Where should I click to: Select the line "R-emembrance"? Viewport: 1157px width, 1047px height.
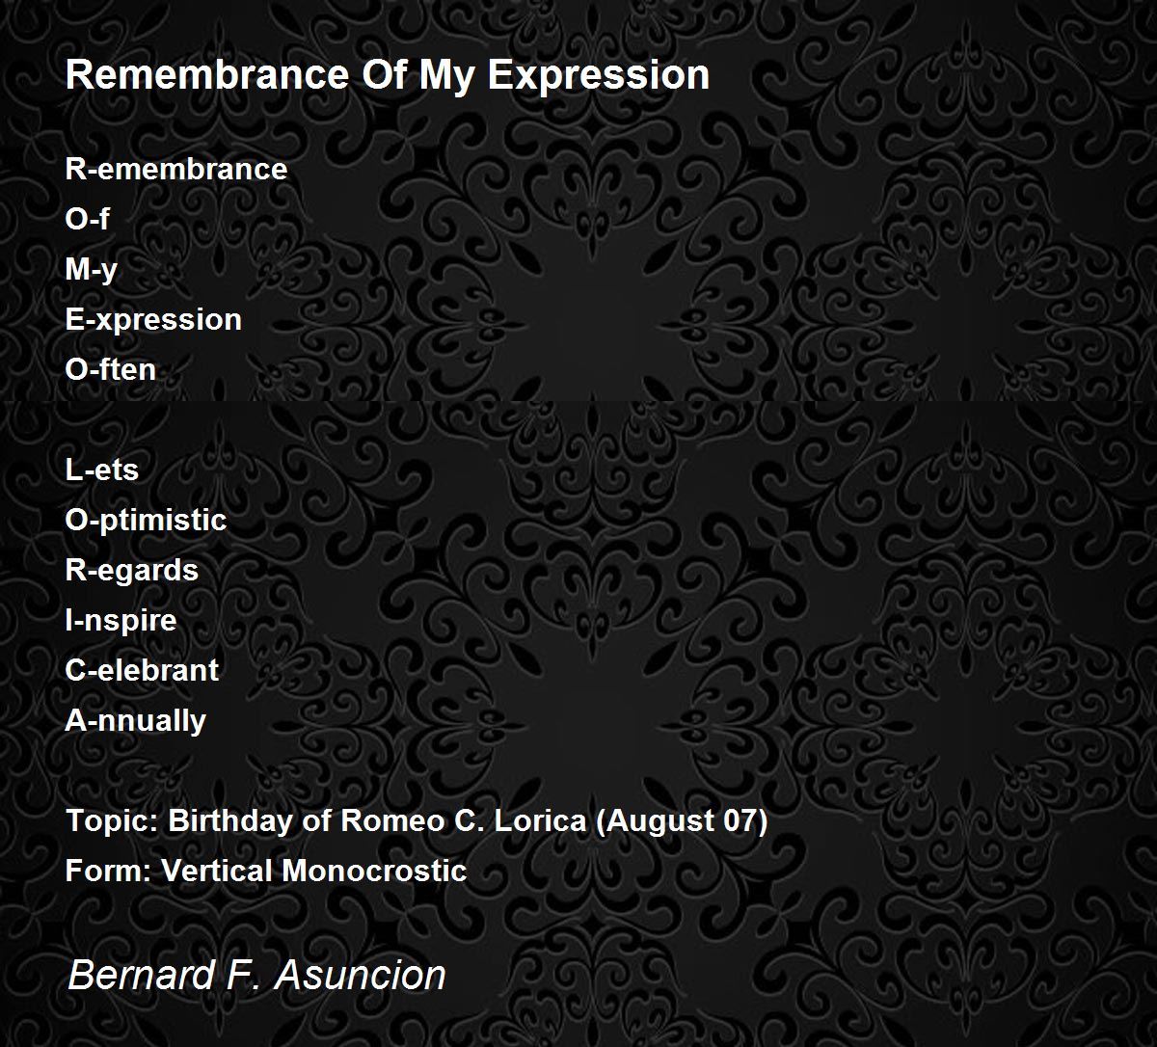(x=176, y=170)
